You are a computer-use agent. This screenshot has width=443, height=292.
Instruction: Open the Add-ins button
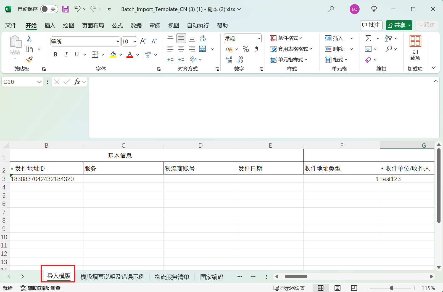tap(415, 48)
